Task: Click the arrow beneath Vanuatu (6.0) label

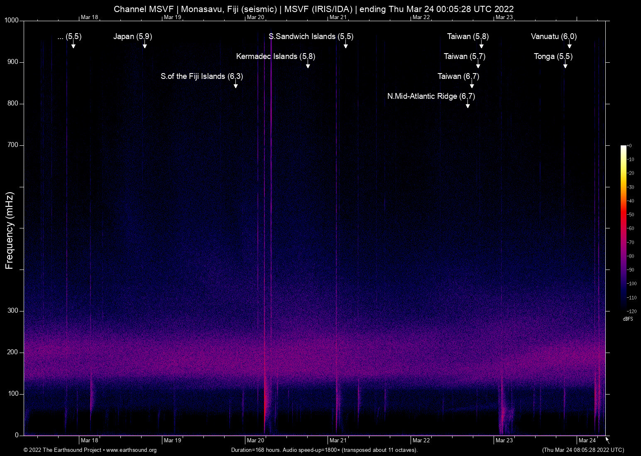Action: coord(570,45)
